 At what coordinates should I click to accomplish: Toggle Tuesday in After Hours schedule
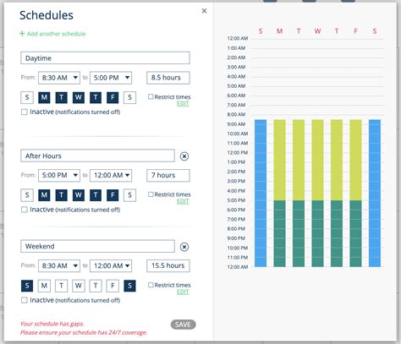point(61,195)
